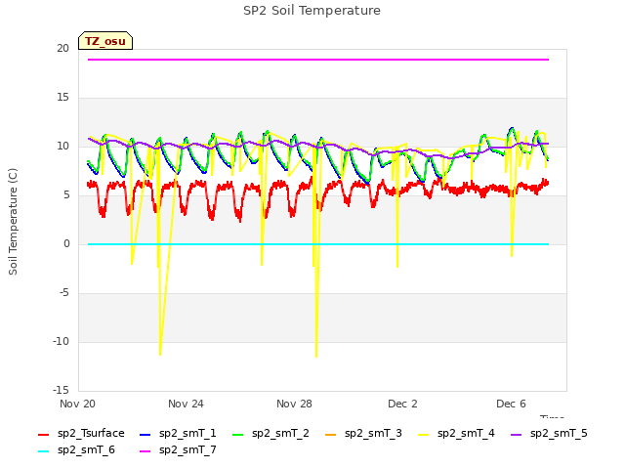Click the Dec 2 x-axis tick label

[402, 404]
